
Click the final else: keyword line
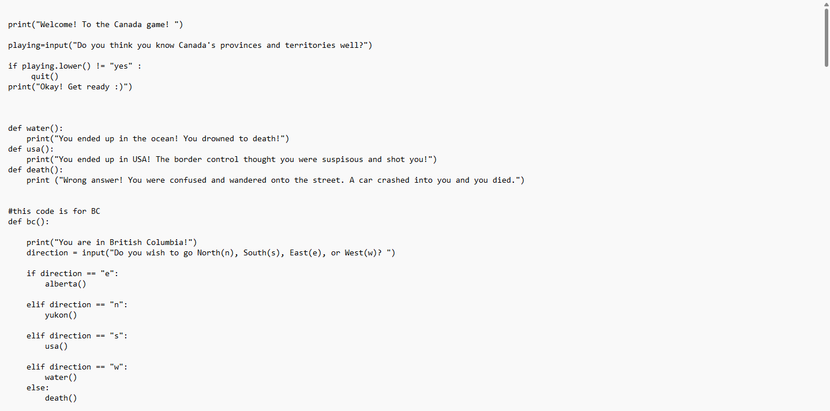tap(37, 387)
